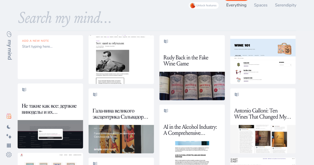The image size is (314, 165).
Task: Open Antonio Galloni: Ten Wines article title
Action: pyautogui.click(x=262, y=114)
